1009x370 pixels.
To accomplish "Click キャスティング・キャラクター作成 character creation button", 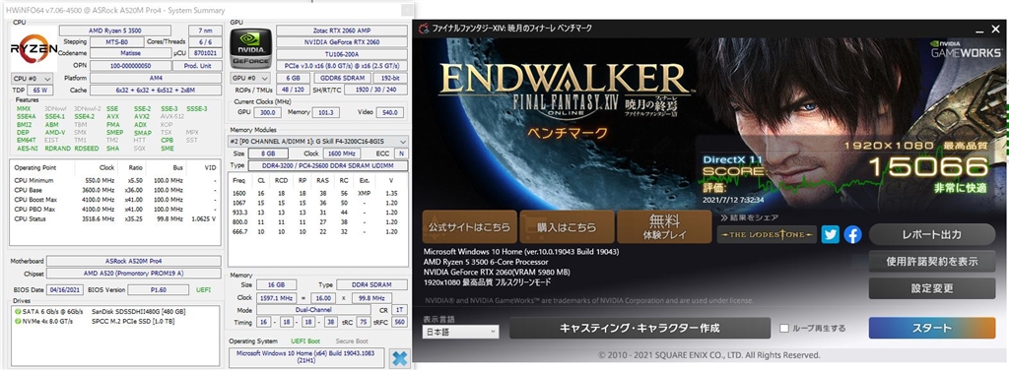I will coord(639,328).
